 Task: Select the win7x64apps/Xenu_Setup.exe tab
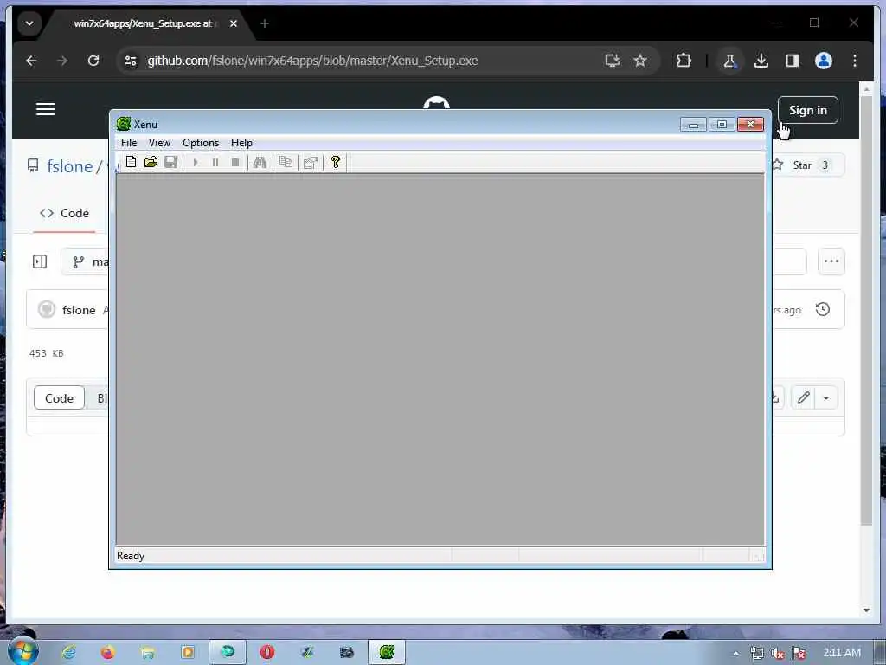[143, 23]
